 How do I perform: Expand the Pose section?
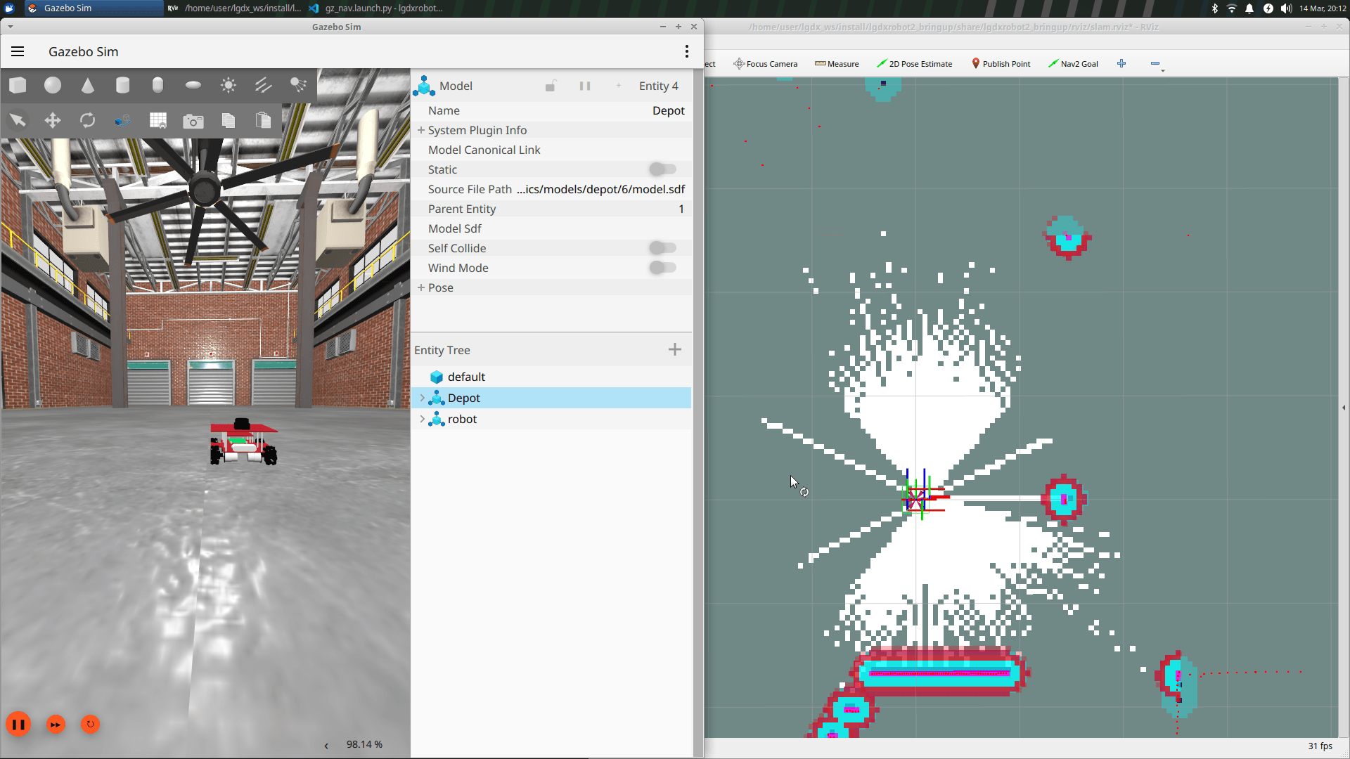tap(421, 287)
